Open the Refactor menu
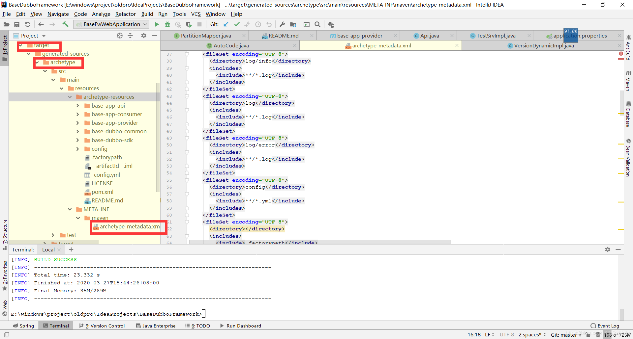 125,14
